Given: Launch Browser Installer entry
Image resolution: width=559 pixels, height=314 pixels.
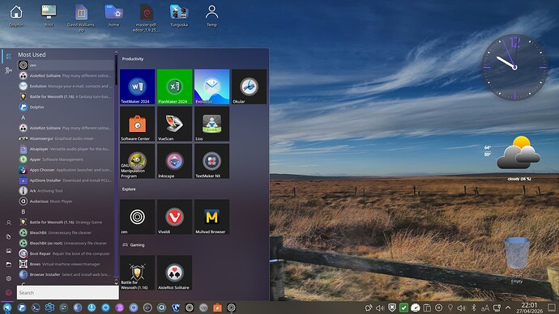Looking at the screenshot, I should [x=66, y=274].
